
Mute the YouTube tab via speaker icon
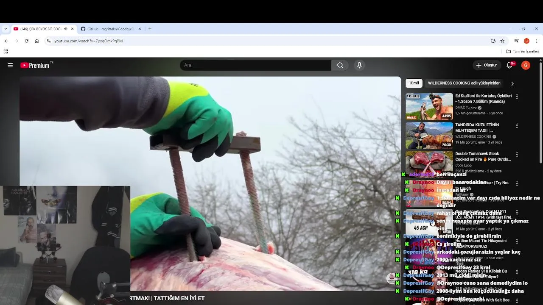tap(65, 29)
